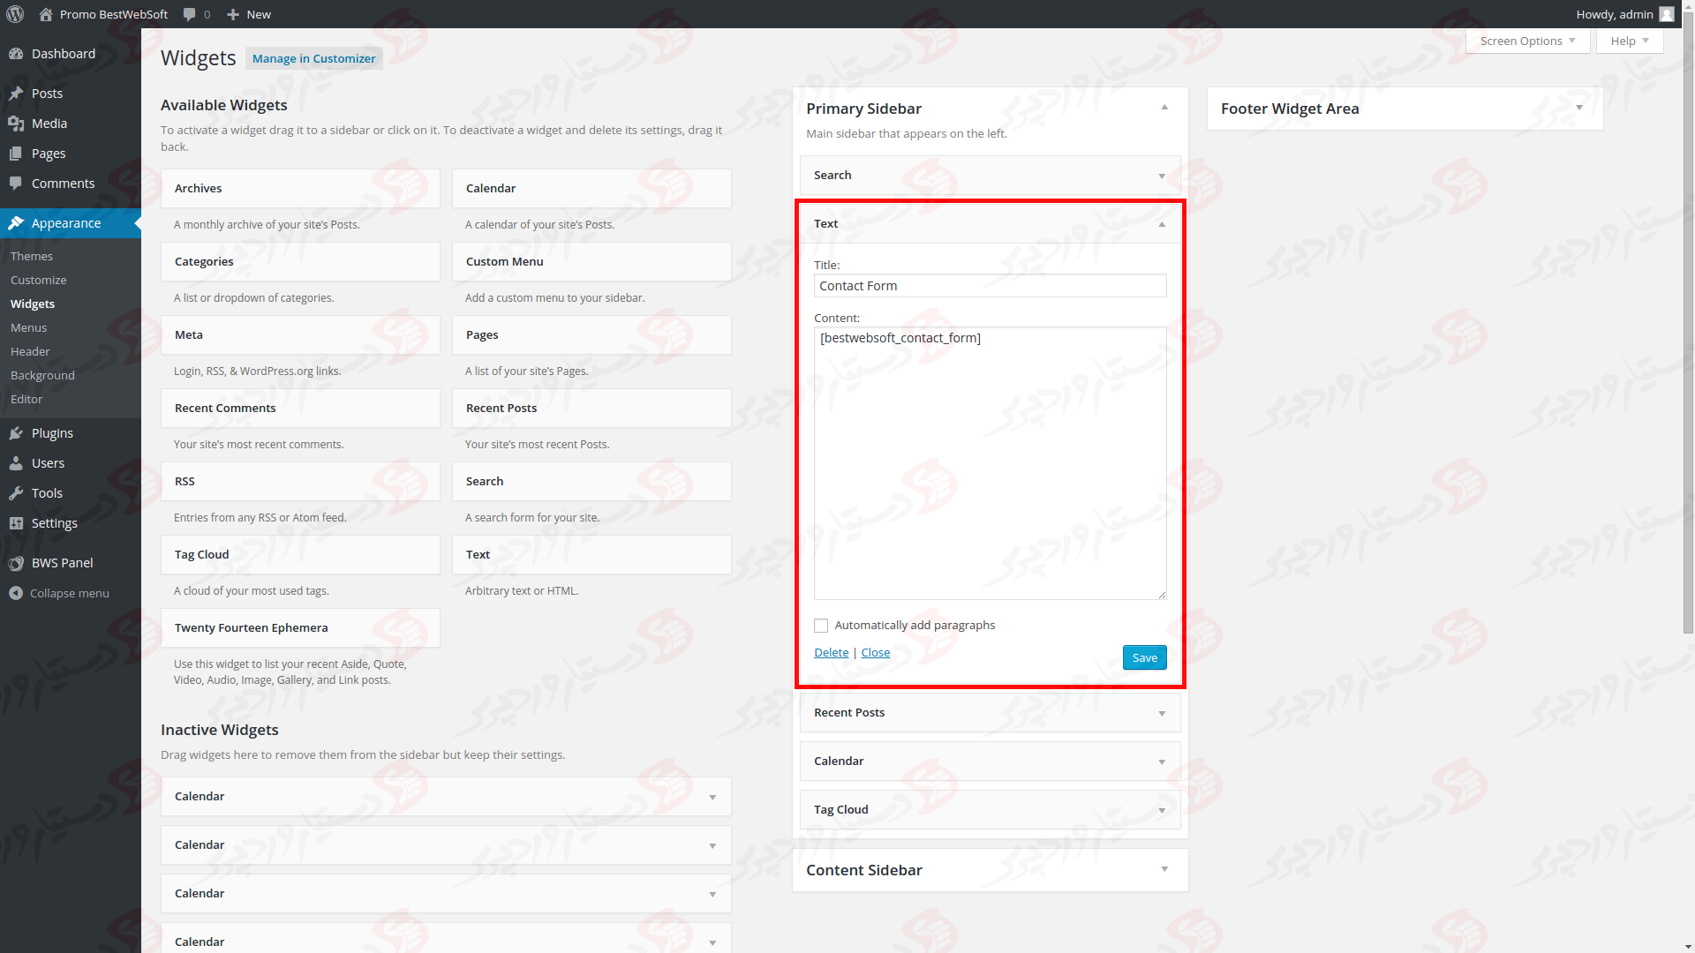The height and width of the screenshot is (953, 1695).
Task: Click the Users menu icon
Action: click(15, 462)
